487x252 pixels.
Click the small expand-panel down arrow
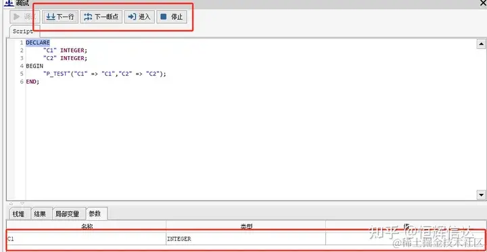coord(22,203)
